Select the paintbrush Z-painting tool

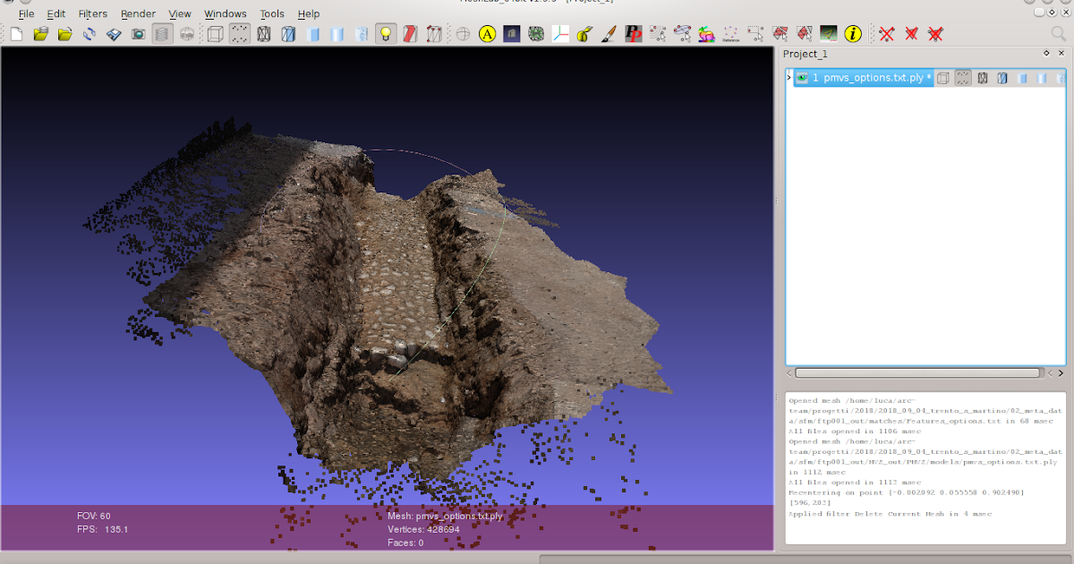pos(609,34)
